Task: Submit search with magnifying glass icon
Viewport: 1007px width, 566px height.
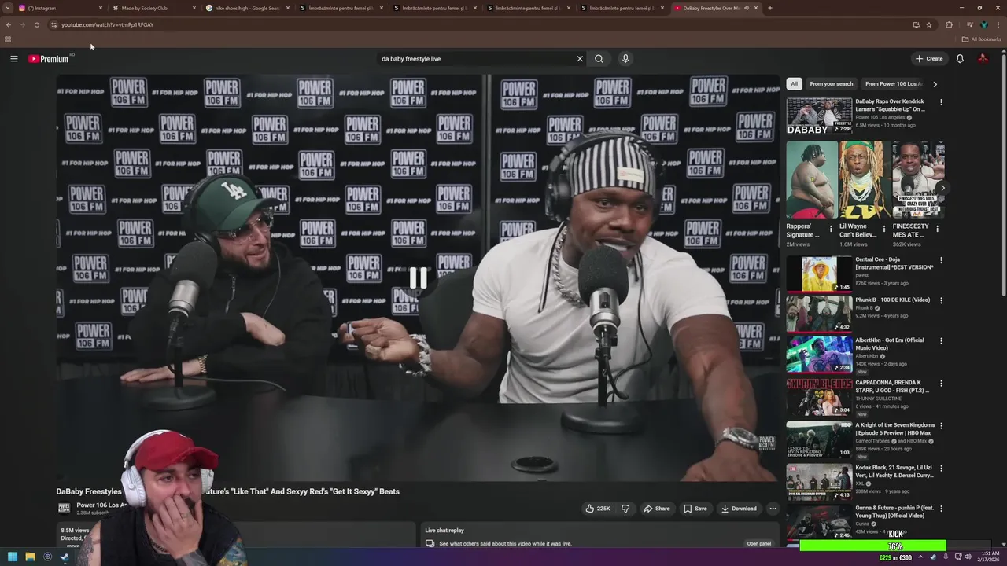Action: coord(599,59)
